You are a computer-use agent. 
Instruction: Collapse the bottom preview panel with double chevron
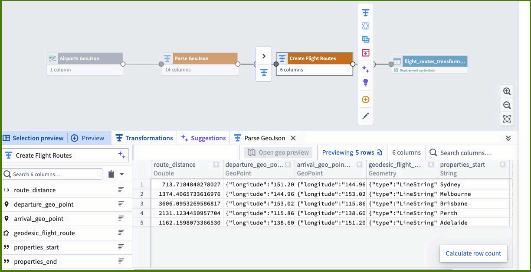pyautogui.click(x=508, y=138)
